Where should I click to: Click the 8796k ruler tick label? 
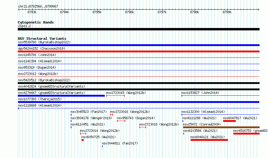tap(129, 12)
